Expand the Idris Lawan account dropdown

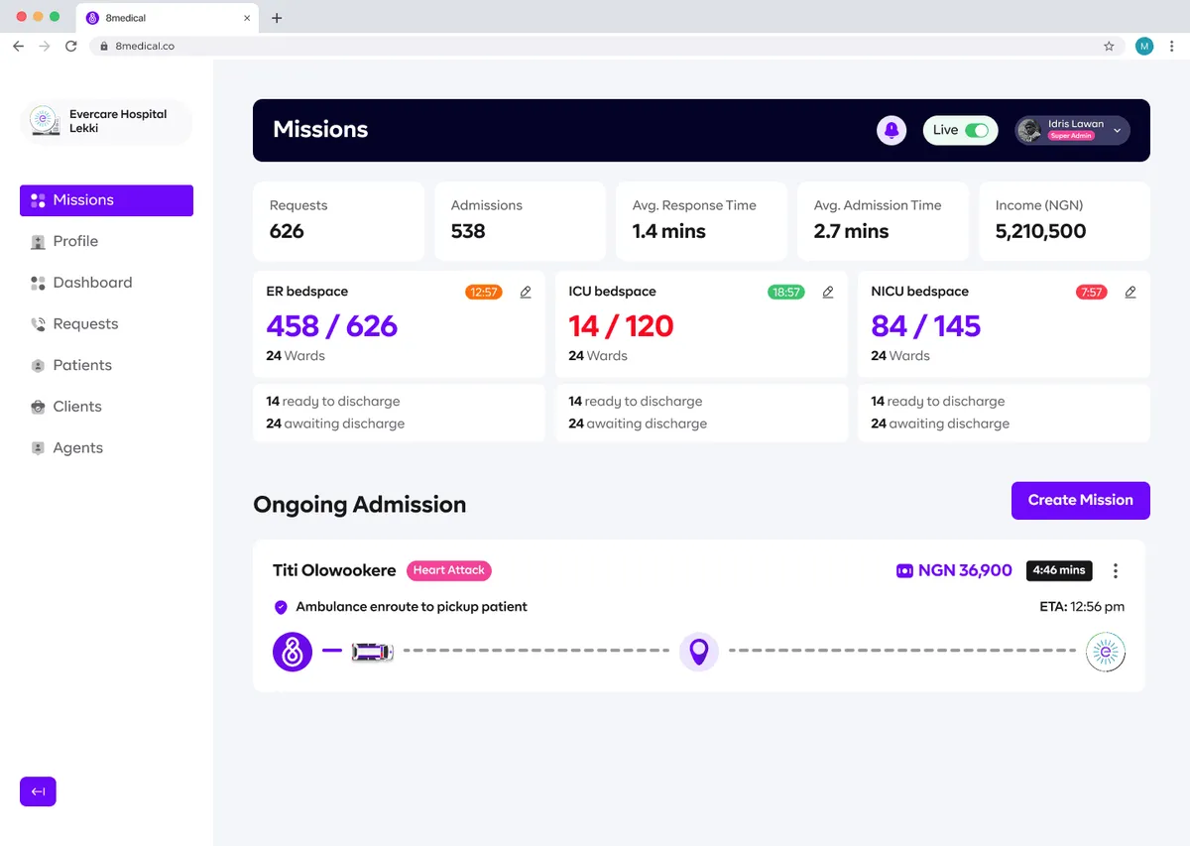[x=1118, y=130]
